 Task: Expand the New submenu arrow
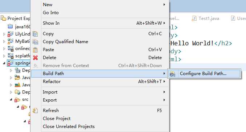click(164, 5)
